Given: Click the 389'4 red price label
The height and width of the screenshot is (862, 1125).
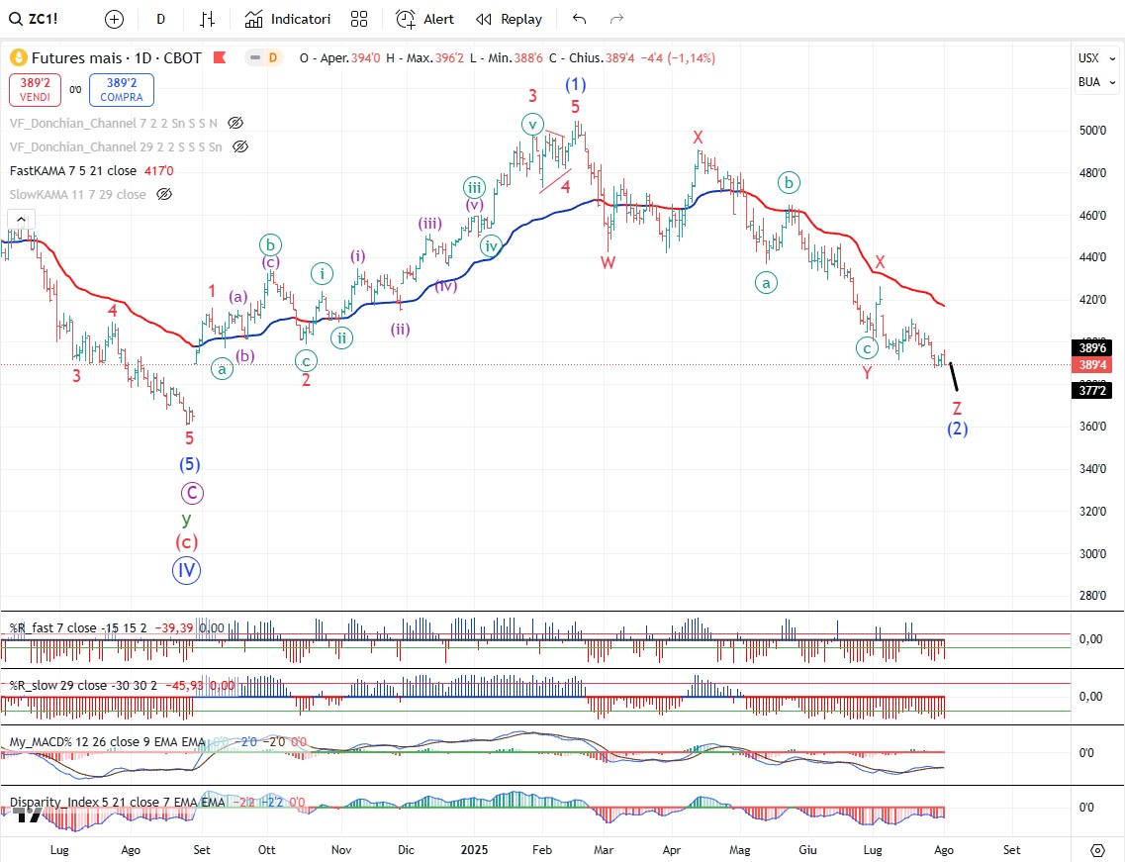Looking at the screenshot, I should 1092,364.
